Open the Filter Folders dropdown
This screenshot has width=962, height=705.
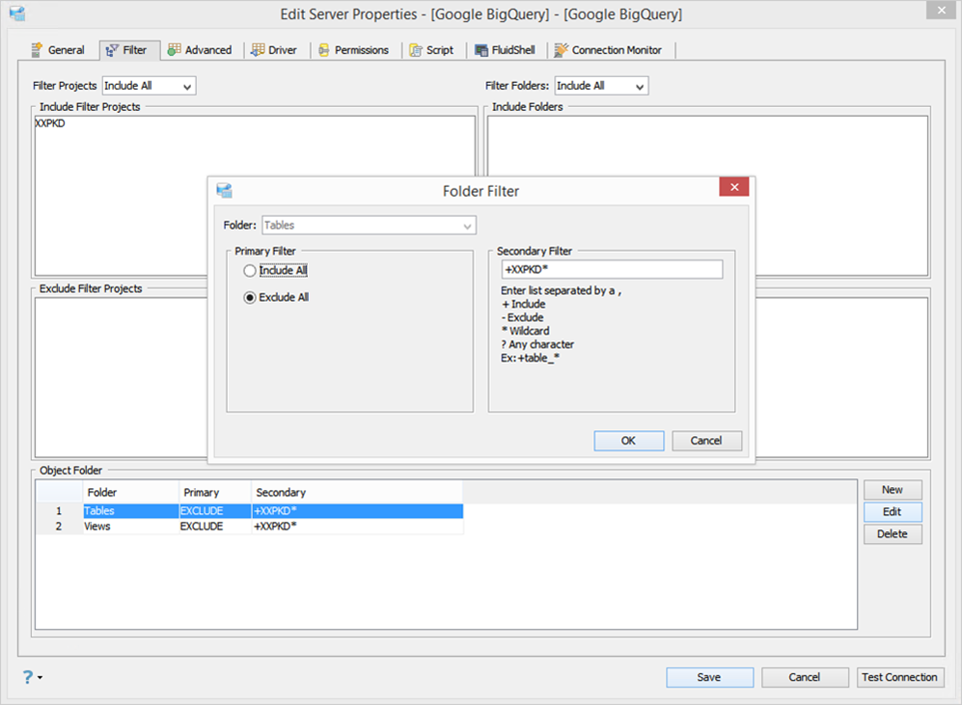(x=601, y=86)
